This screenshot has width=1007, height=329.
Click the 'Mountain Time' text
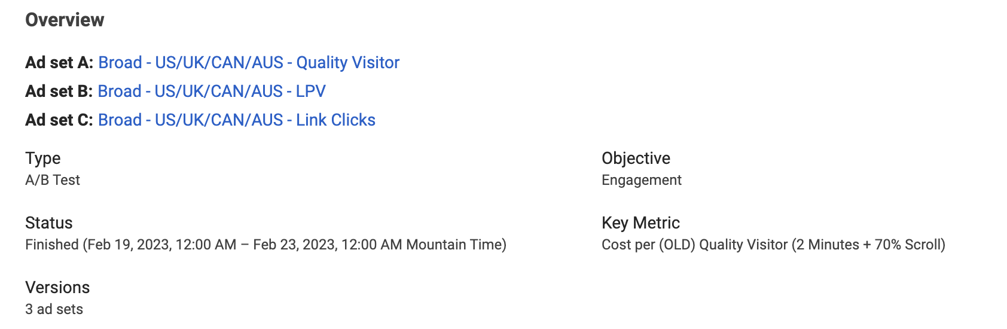pyautogui.click(x=454, y=245)
